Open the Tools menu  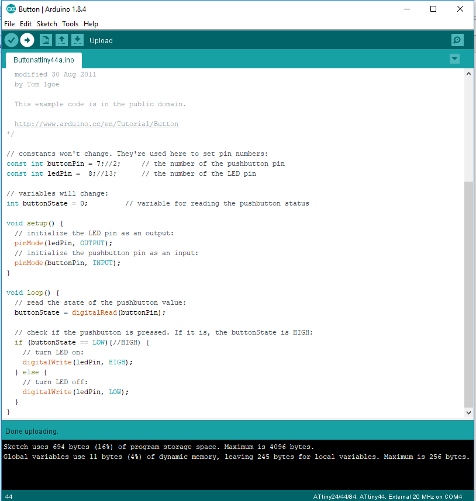click(x=70, y=24)
